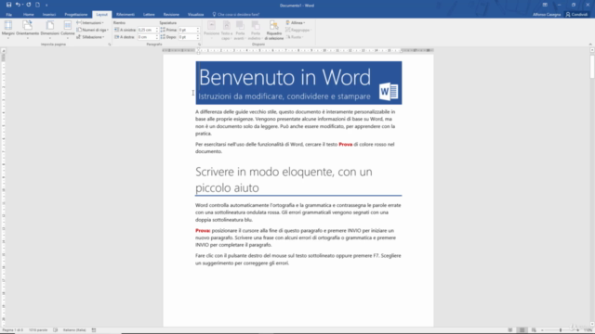Create new document from Quick Access icon
The width and height of the screenshot is (595, 334).
tap(37, 5)
